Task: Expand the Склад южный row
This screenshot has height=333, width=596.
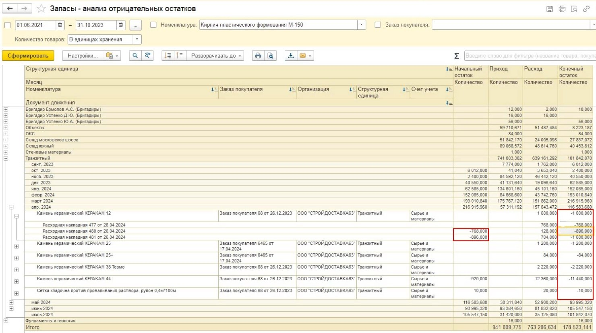Action: click(6, 146)
